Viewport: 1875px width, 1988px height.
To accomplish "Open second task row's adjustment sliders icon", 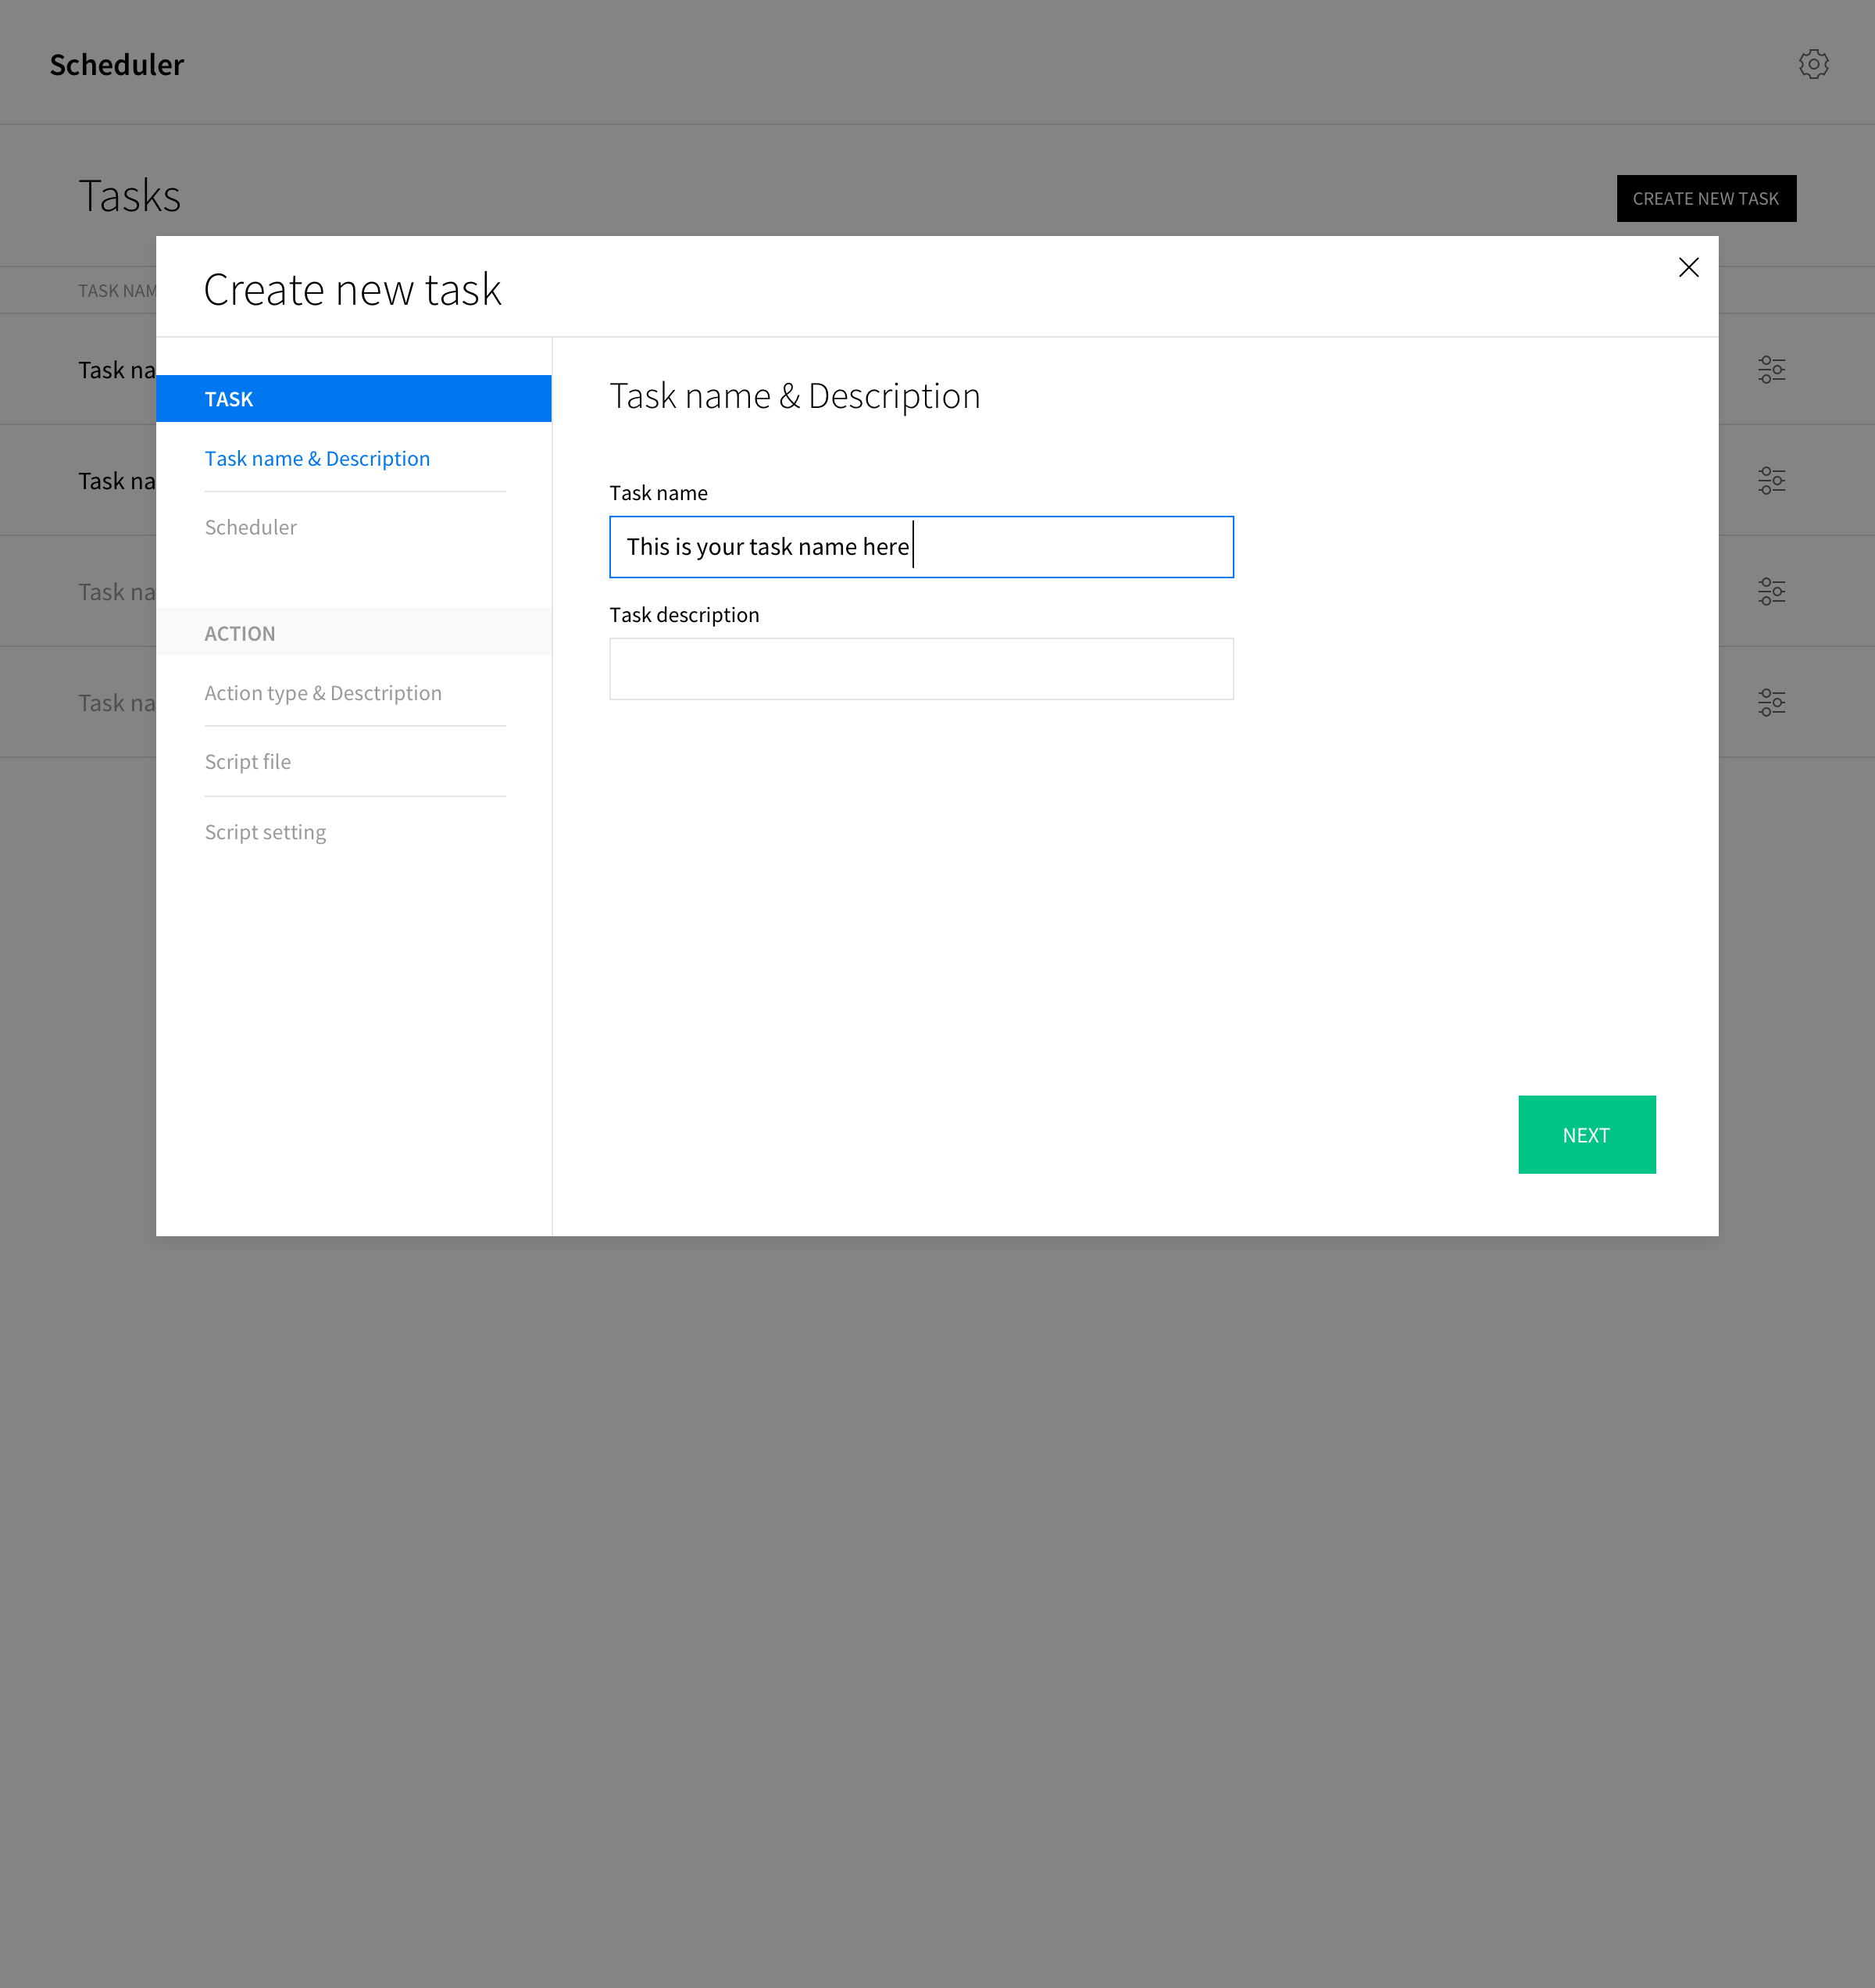I will tap(1771, 480).
